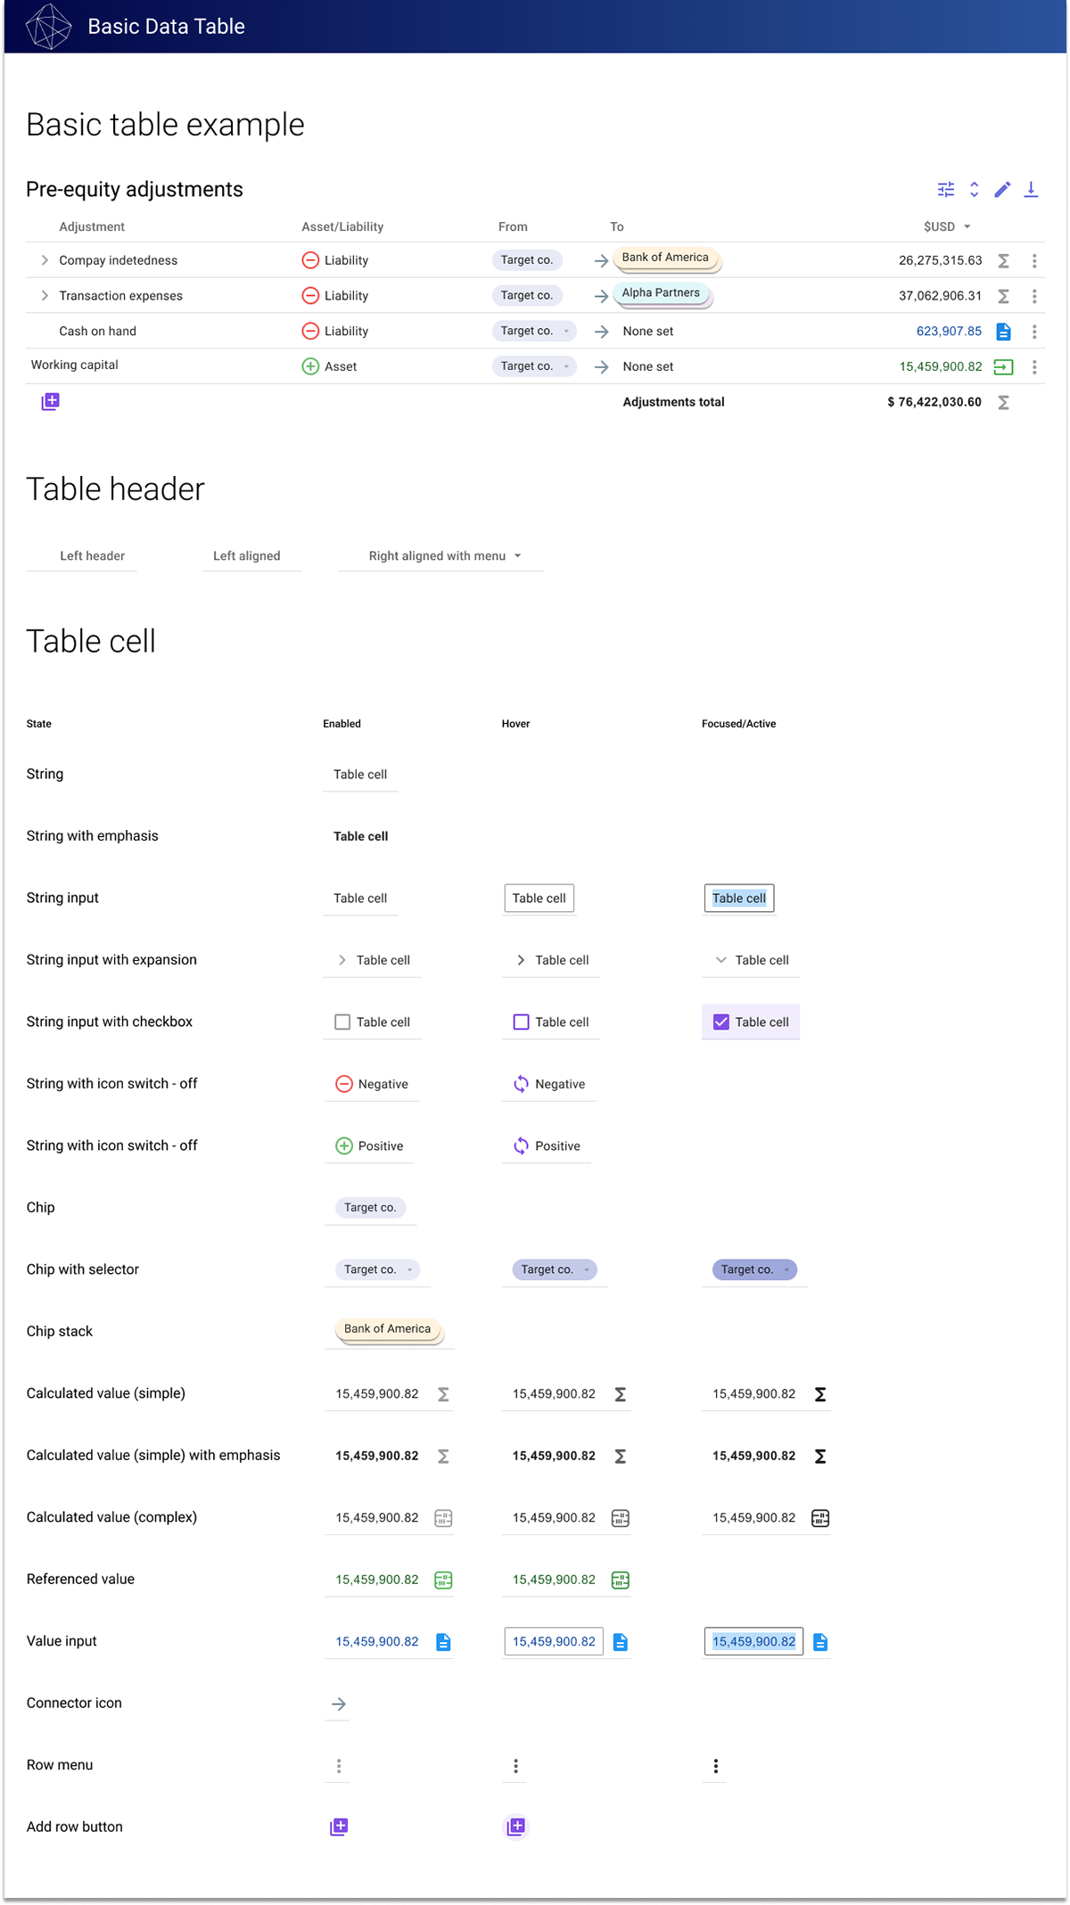The image size is (1070, 1905).
Task: Click document icon in Cash on hand row
Action: tap(1003, 332)
